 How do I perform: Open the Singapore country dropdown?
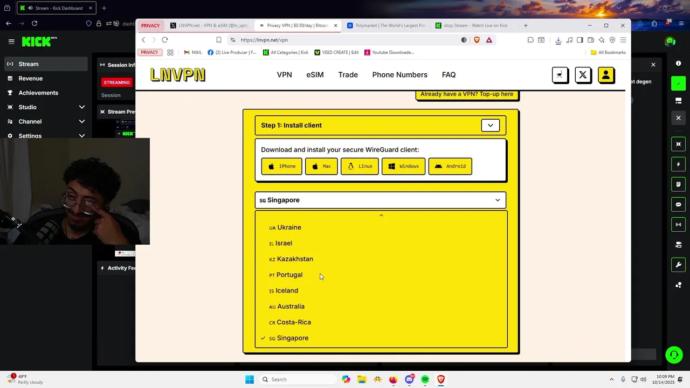pyautogui.click(x=380, y=200)
